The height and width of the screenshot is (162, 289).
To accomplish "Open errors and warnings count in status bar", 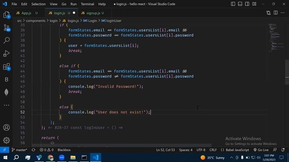I will pyautogui.click(x=47, y=150).
